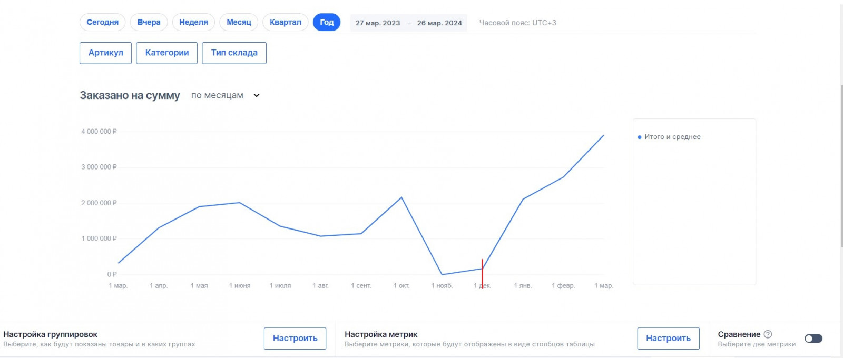Click the 1 000 000 ₽ axis label

click(x=99, y=238)
